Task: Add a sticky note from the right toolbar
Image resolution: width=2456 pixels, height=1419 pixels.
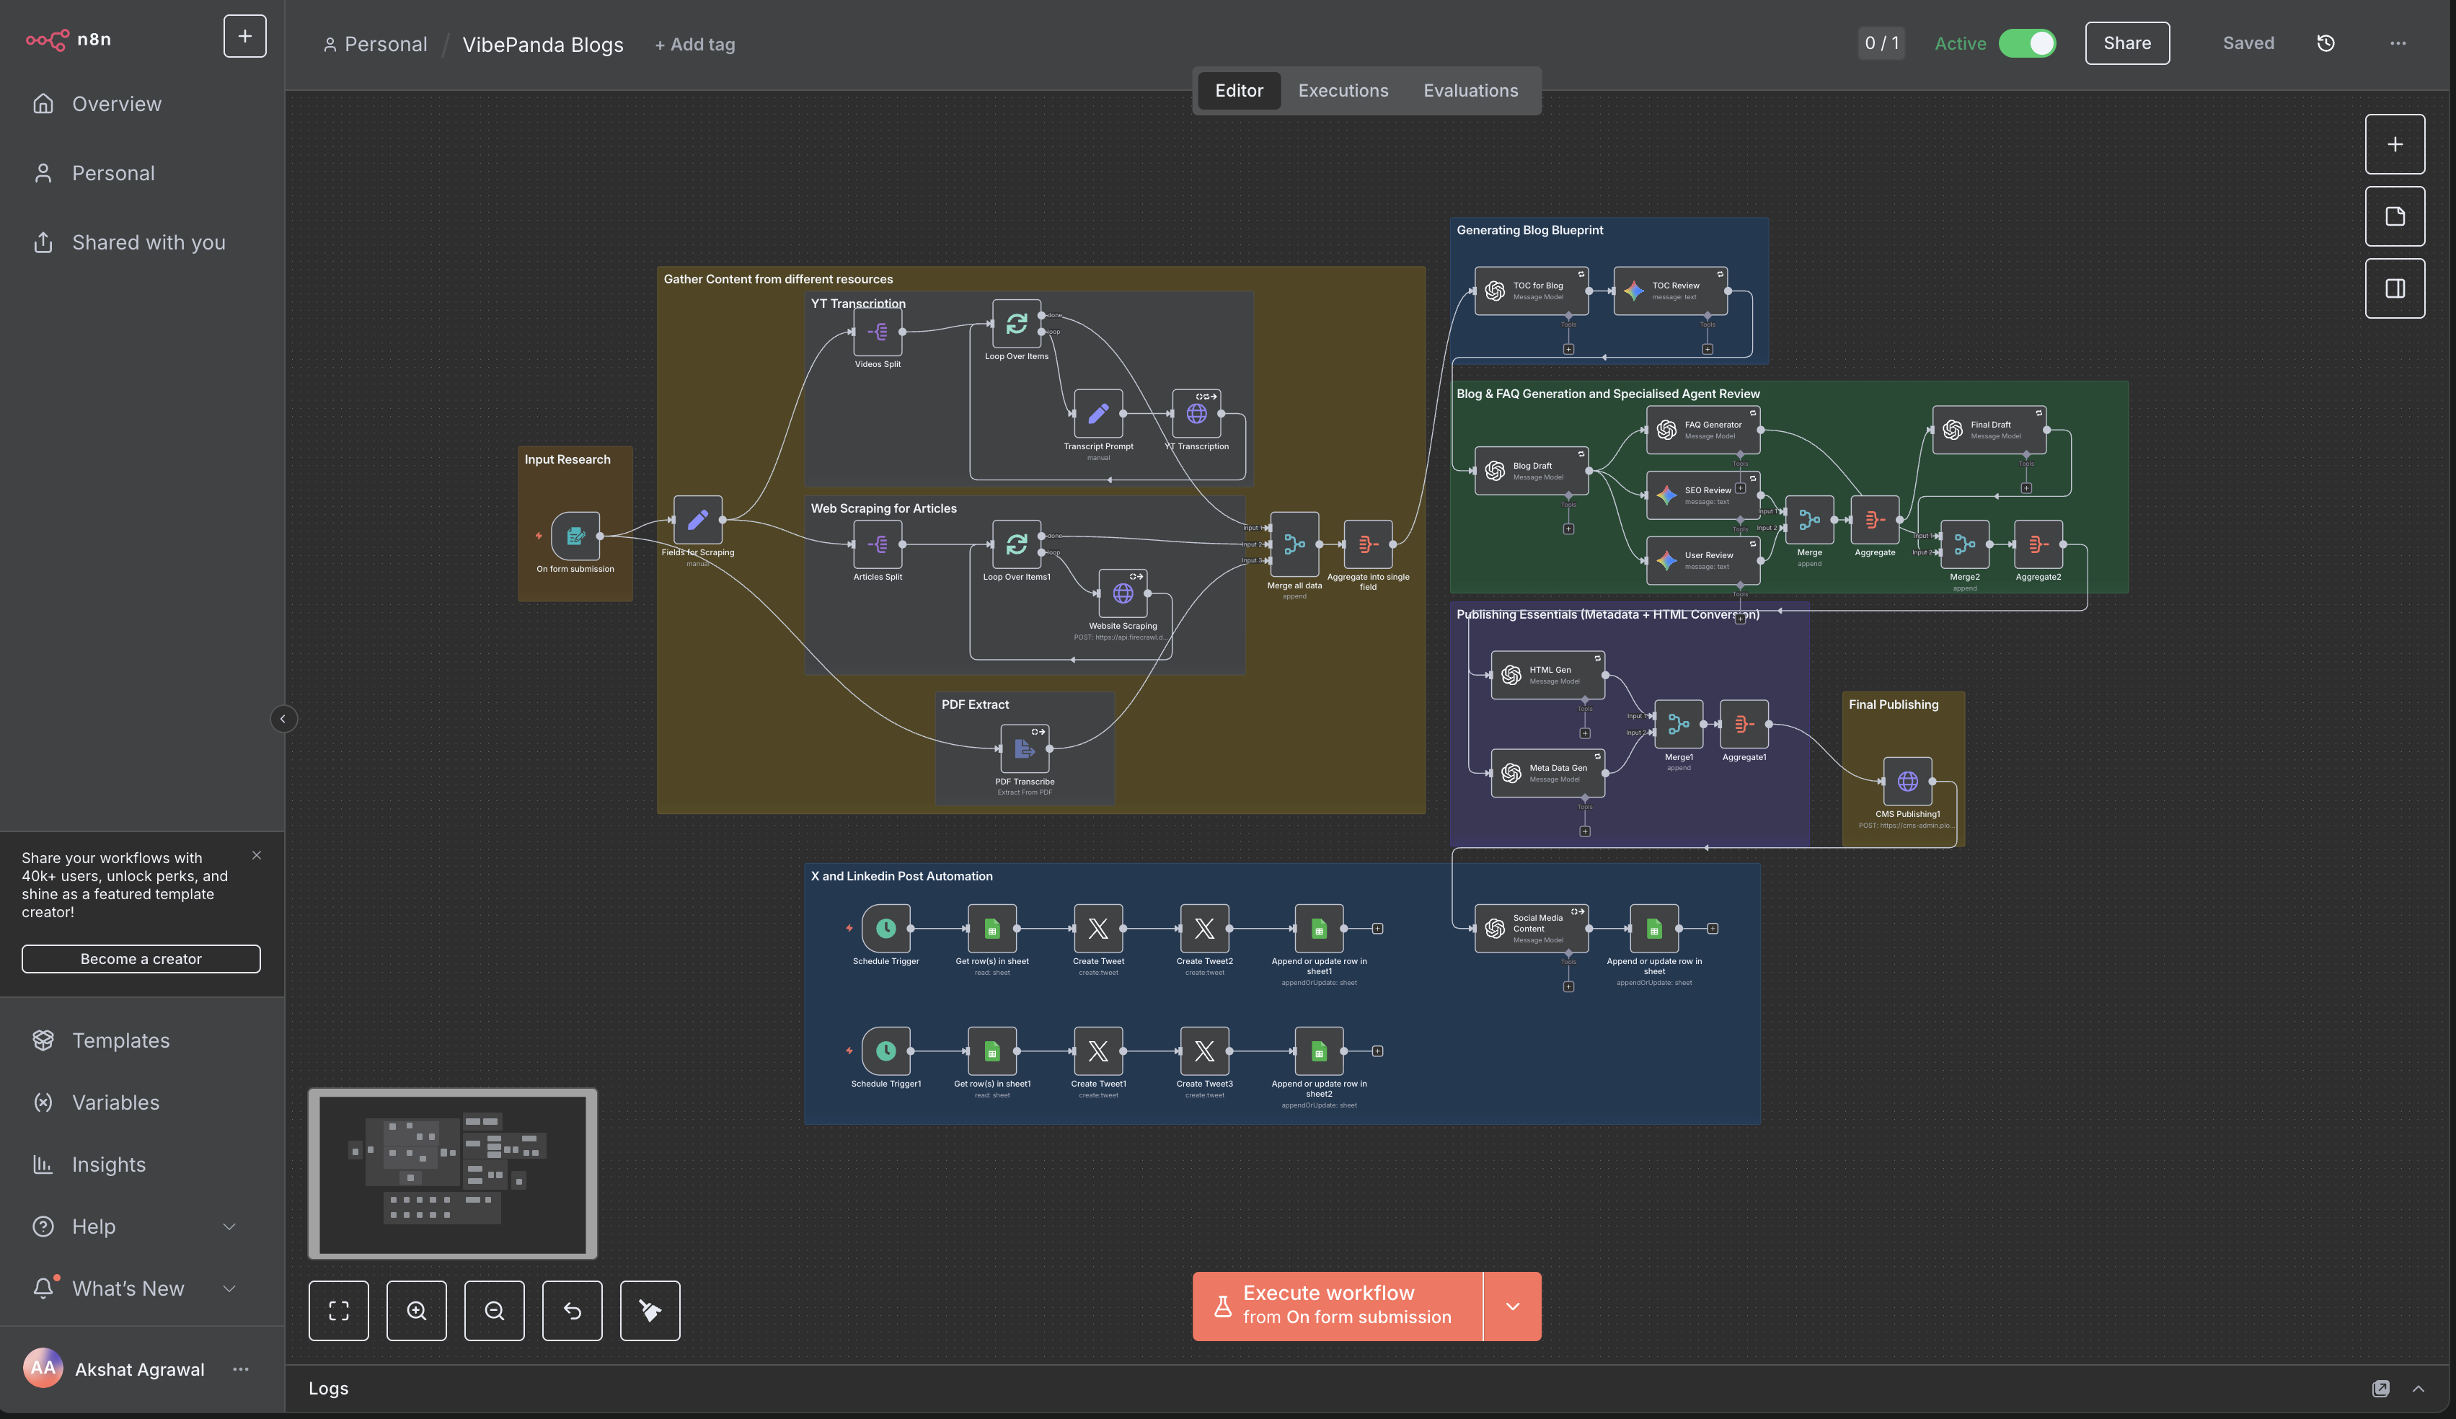Action: [2395, 216]
